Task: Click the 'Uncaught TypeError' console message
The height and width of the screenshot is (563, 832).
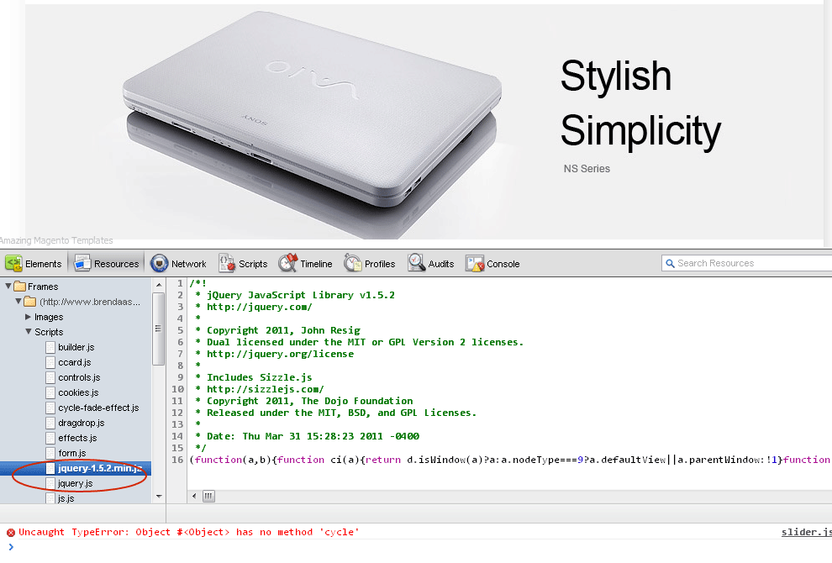Action: click(x=189, y=532)
